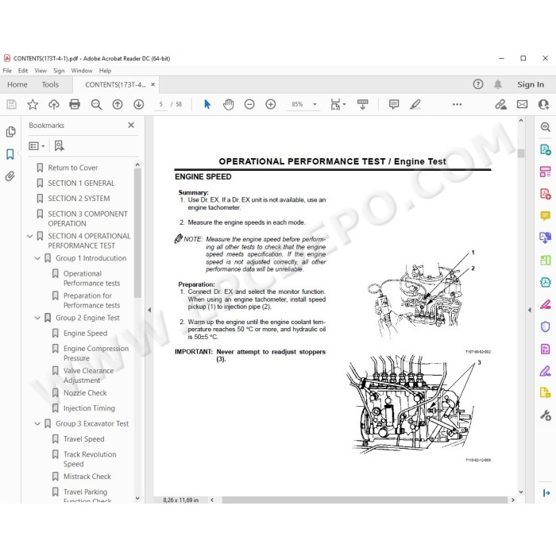The image size is (556, 556).
Task: Go to previous page arrow
Action: click(x=118, y=104)
